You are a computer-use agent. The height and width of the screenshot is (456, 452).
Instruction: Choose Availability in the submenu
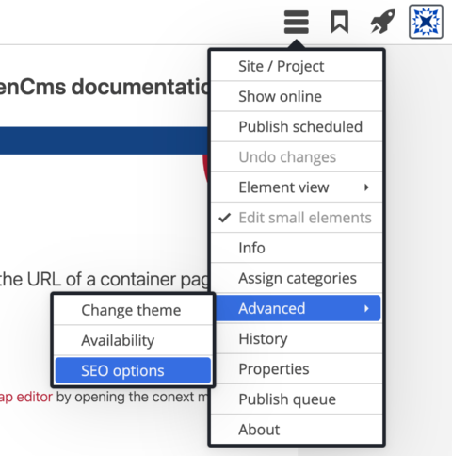[x=133, y=340]
